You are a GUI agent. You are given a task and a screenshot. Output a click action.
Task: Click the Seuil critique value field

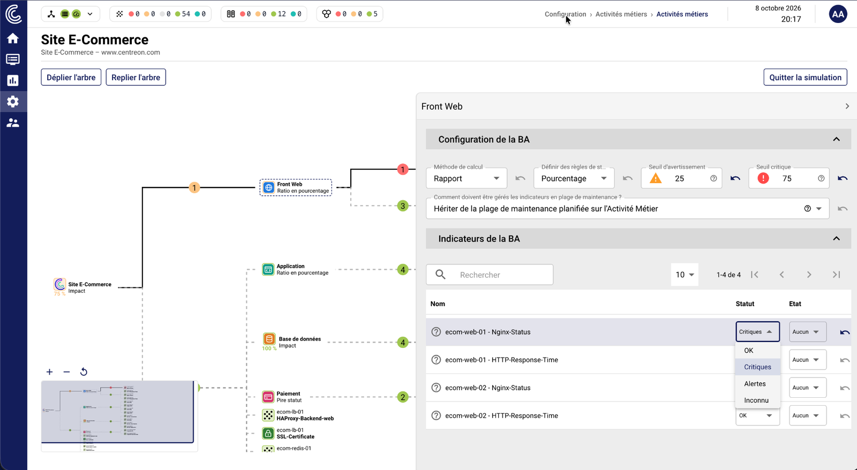click(789, 178)
